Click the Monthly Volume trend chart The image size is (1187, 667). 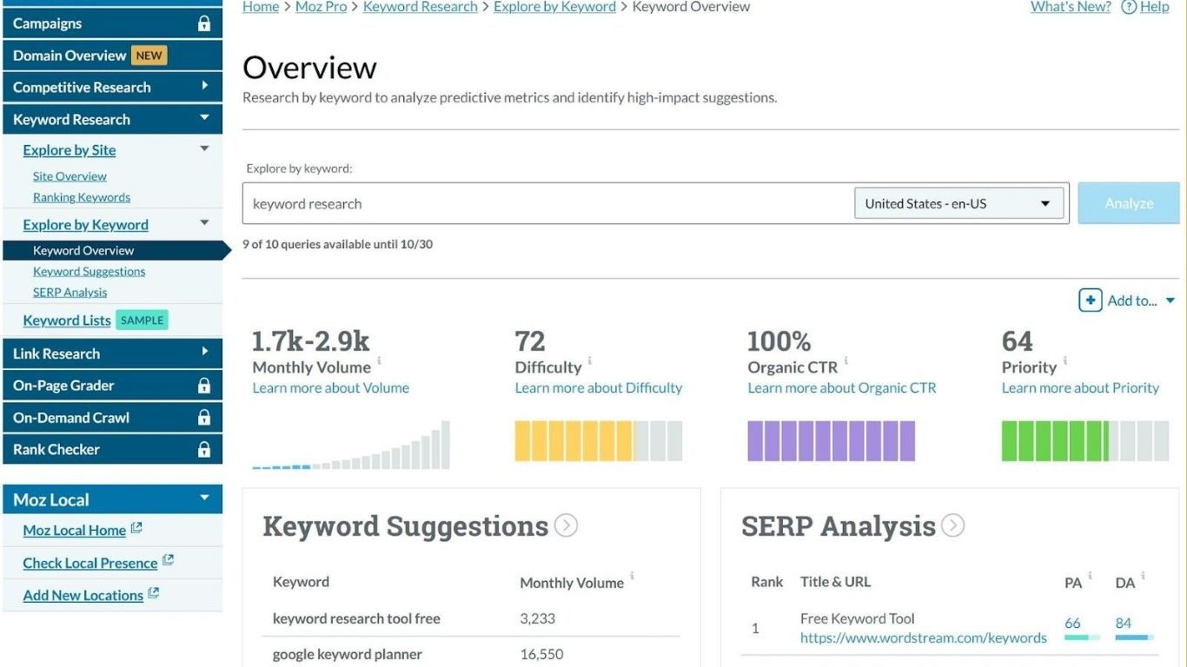click(351, 445)
